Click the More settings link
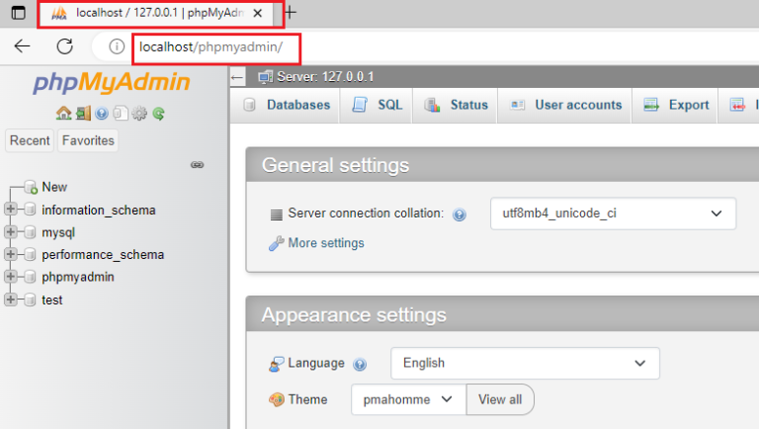 coord(326,243)
